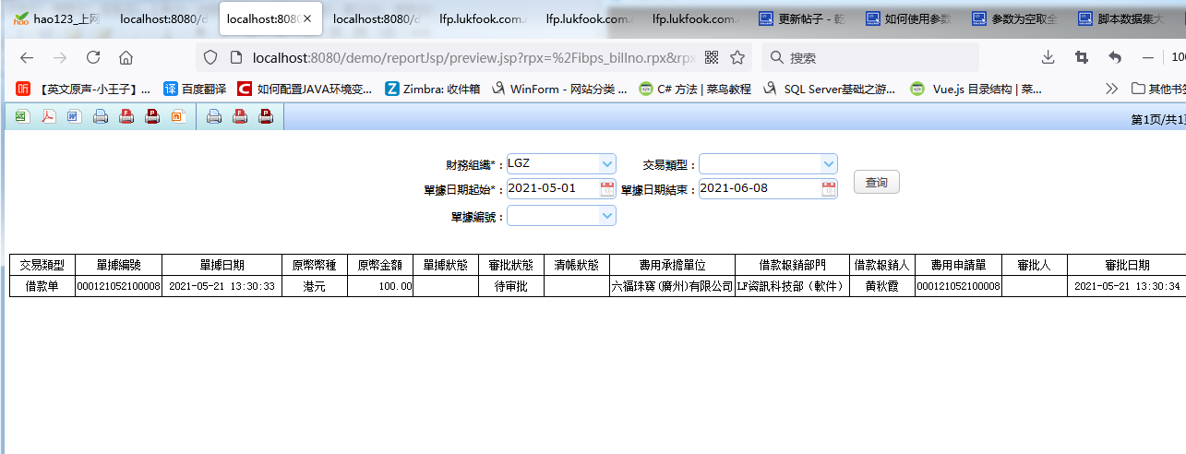Click the 查詢 query button
This screenshot has width=1186, height=454.
(877, 183)
